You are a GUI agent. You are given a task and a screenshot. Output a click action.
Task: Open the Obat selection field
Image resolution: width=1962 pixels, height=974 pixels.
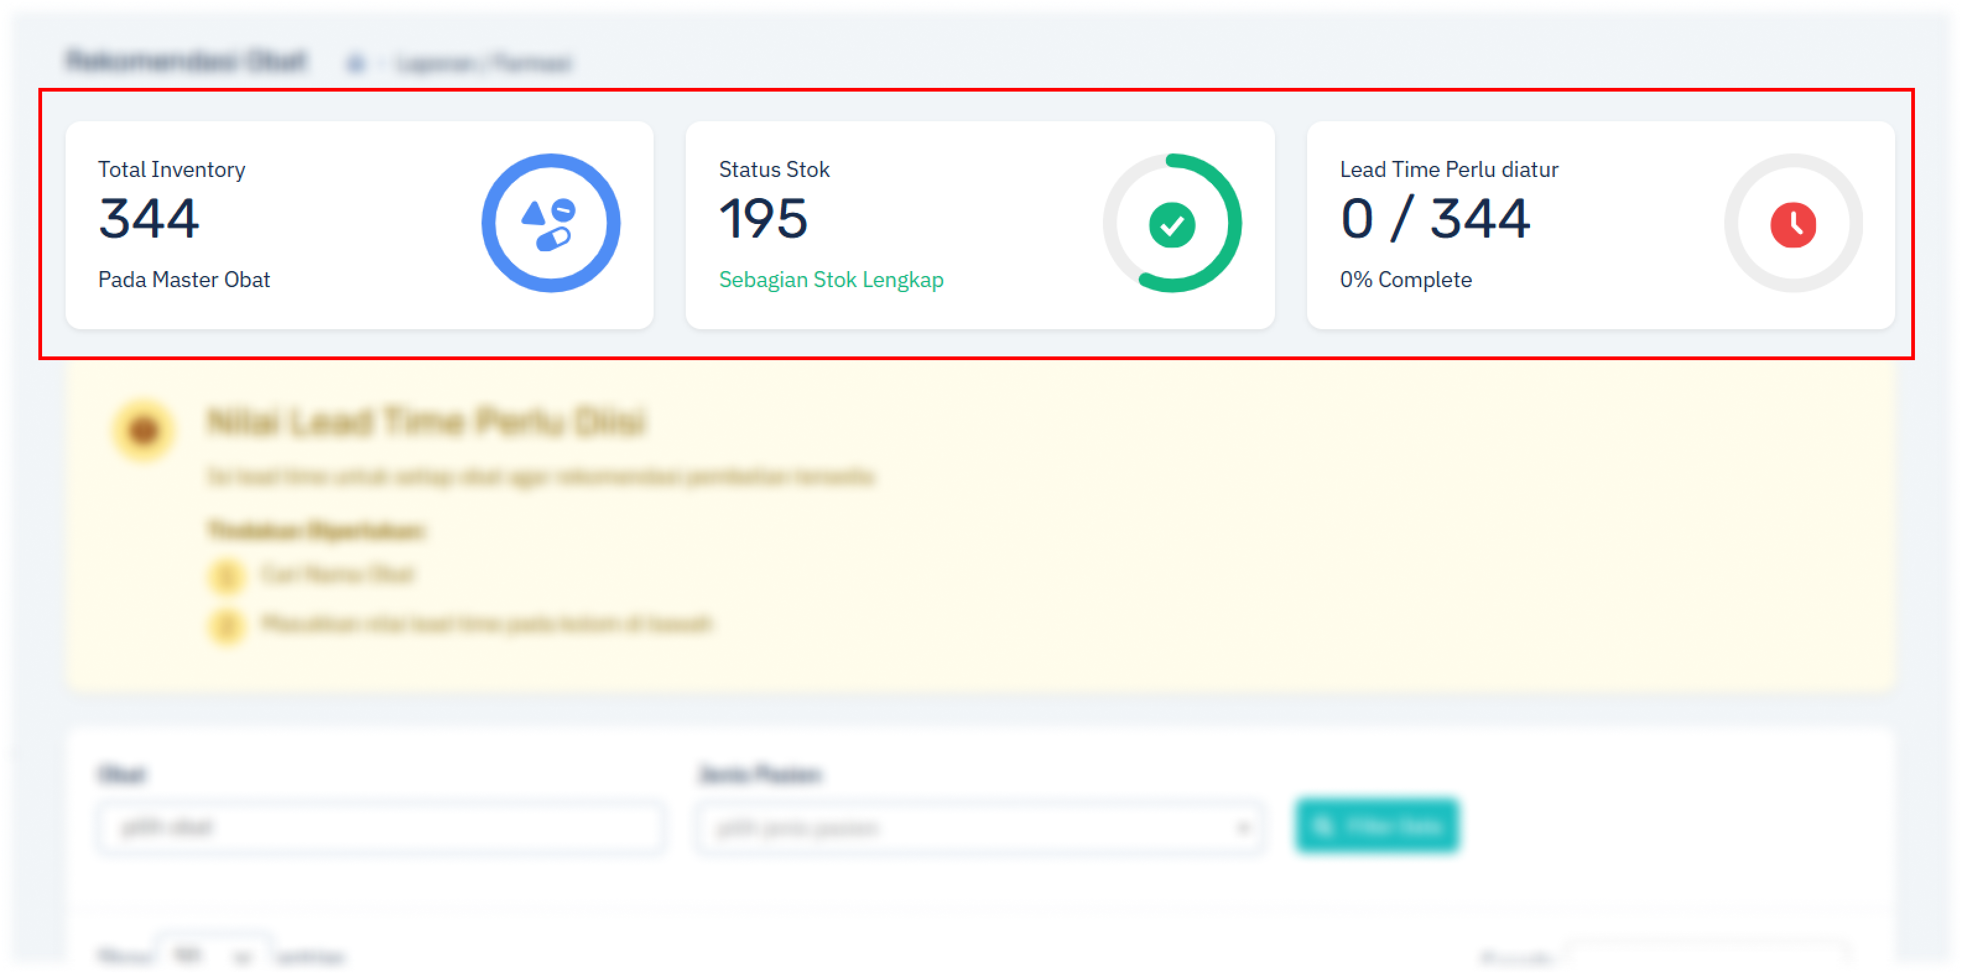coord(381,828)
